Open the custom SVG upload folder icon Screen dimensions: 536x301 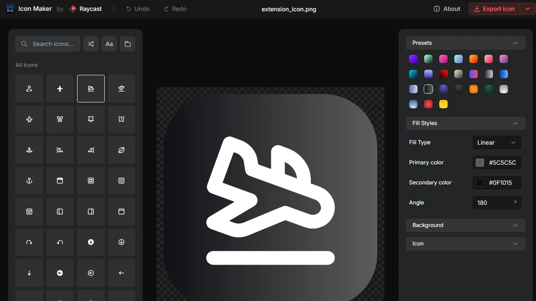128,44
